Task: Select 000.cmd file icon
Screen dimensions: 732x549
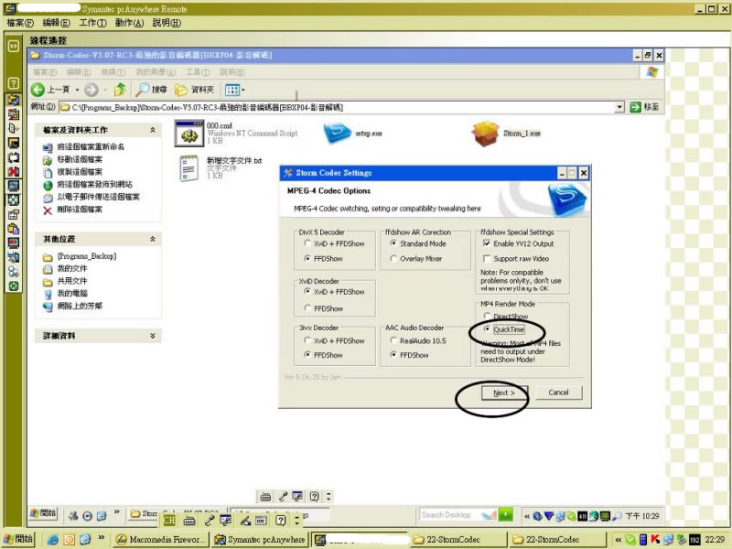Action: point(189,133)
